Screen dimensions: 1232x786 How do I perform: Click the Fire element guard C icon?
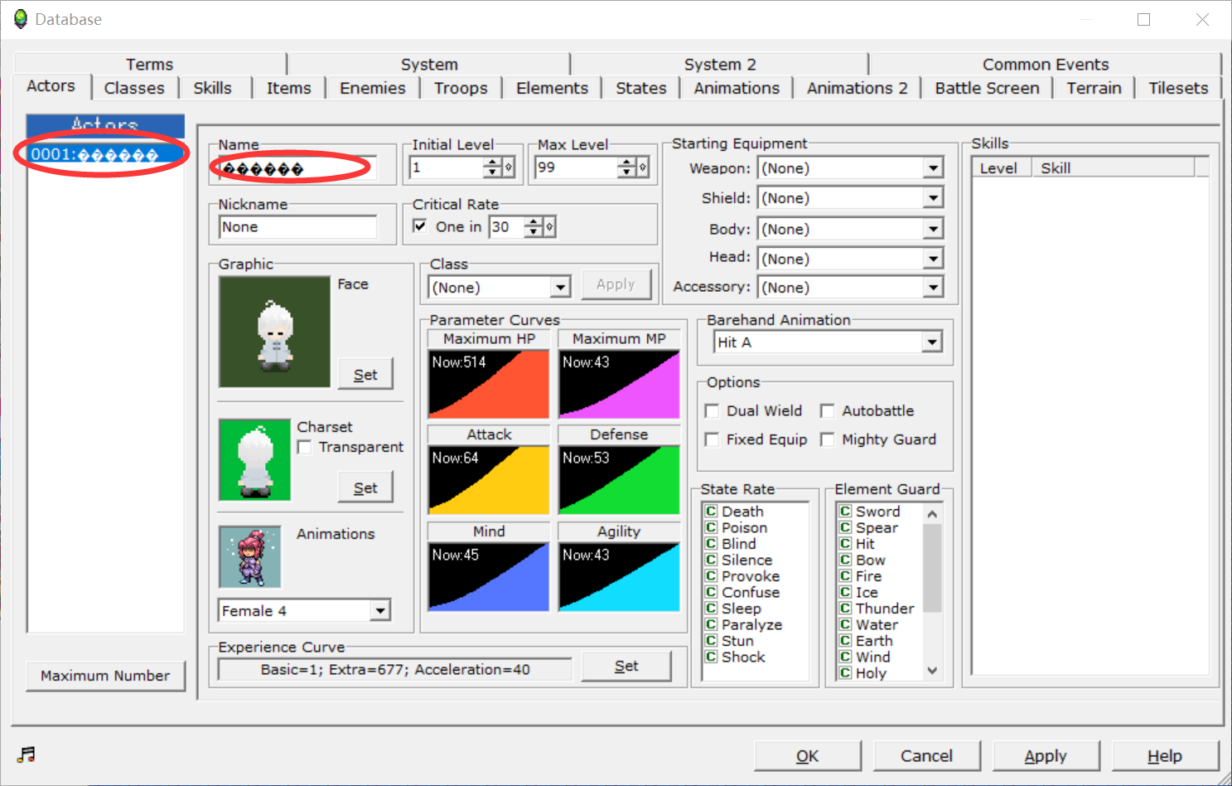845,576
